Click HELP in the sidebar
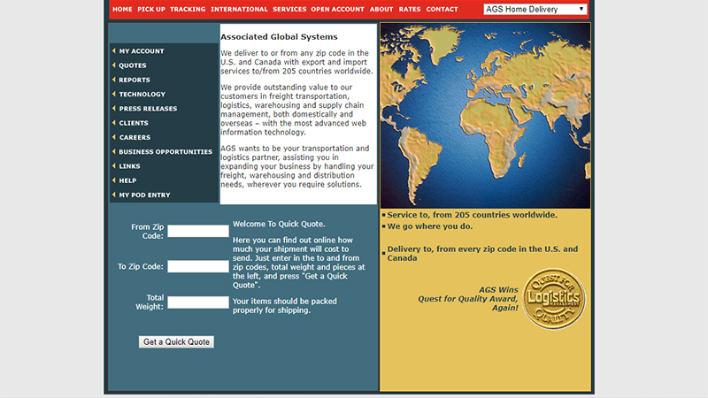 pos(127,181)
